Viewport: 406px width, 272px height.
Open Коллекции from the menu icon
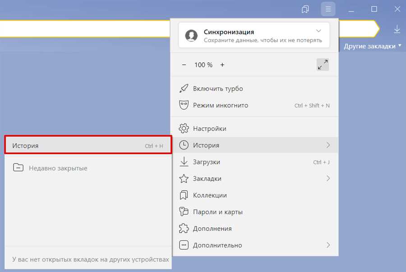(x=184, y=195)
